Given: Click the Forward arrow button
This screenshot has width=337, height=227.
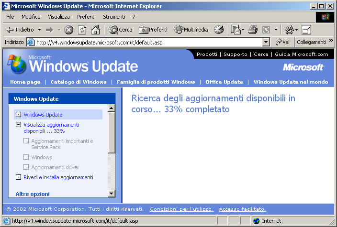Looking at the screenshot, I should (x=50, y=30).
